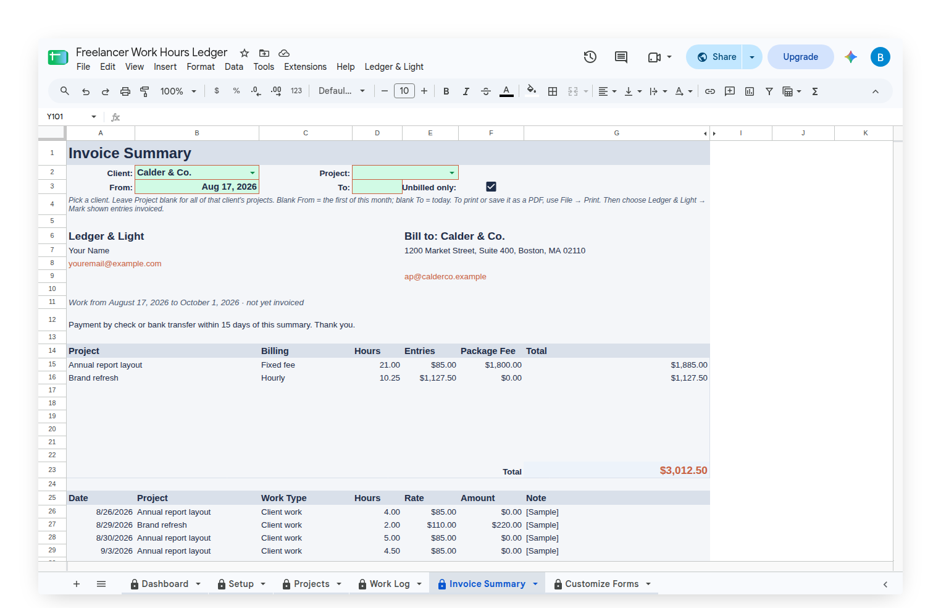This screenshot has width=941, height=608.
Task: Open the text color picker
Action: point(506,91)
